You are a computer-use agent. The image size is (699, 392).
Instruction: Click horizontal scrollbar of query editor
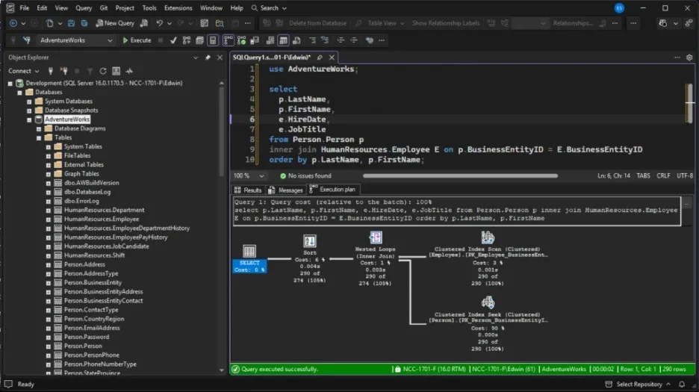[460, 176]
